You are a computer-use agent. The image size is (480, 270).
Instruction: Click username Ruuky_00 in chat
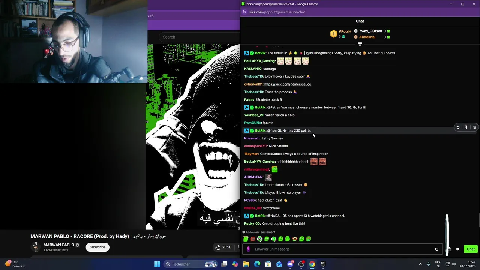[x=252, y=223]
